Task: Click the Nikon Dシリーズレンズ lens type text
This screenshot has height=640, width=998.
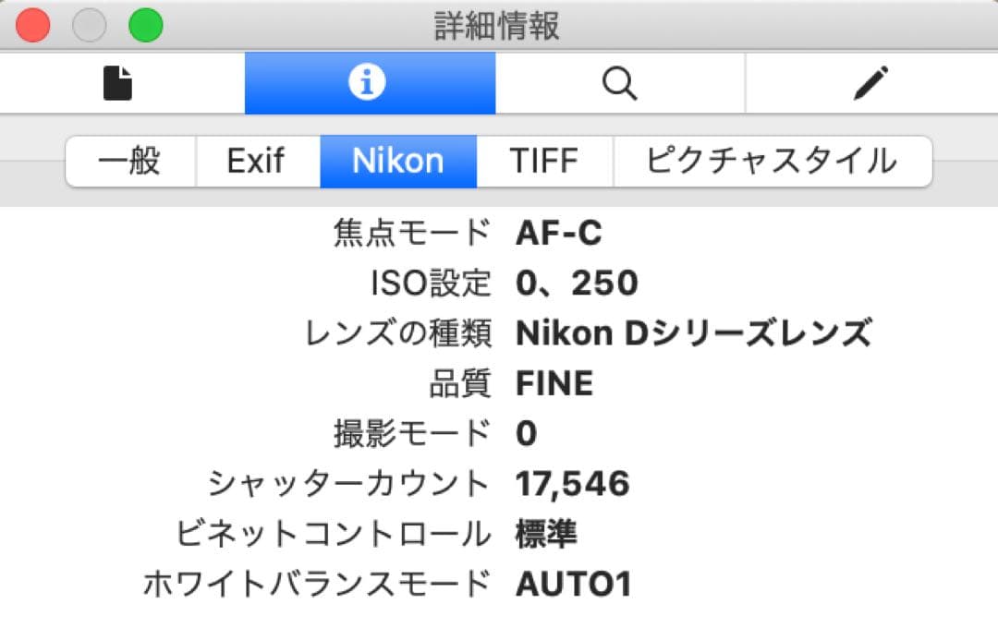Action: 694,332
